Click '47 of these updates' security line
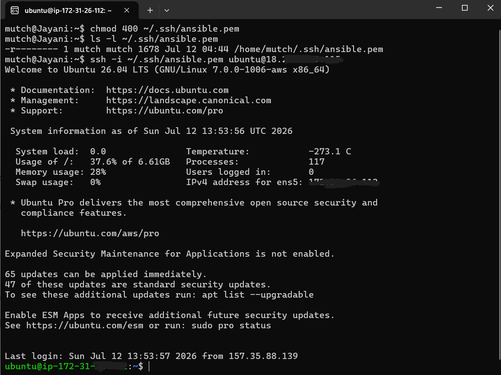This screenshot has height=375, width=501. tap(138, 284)
